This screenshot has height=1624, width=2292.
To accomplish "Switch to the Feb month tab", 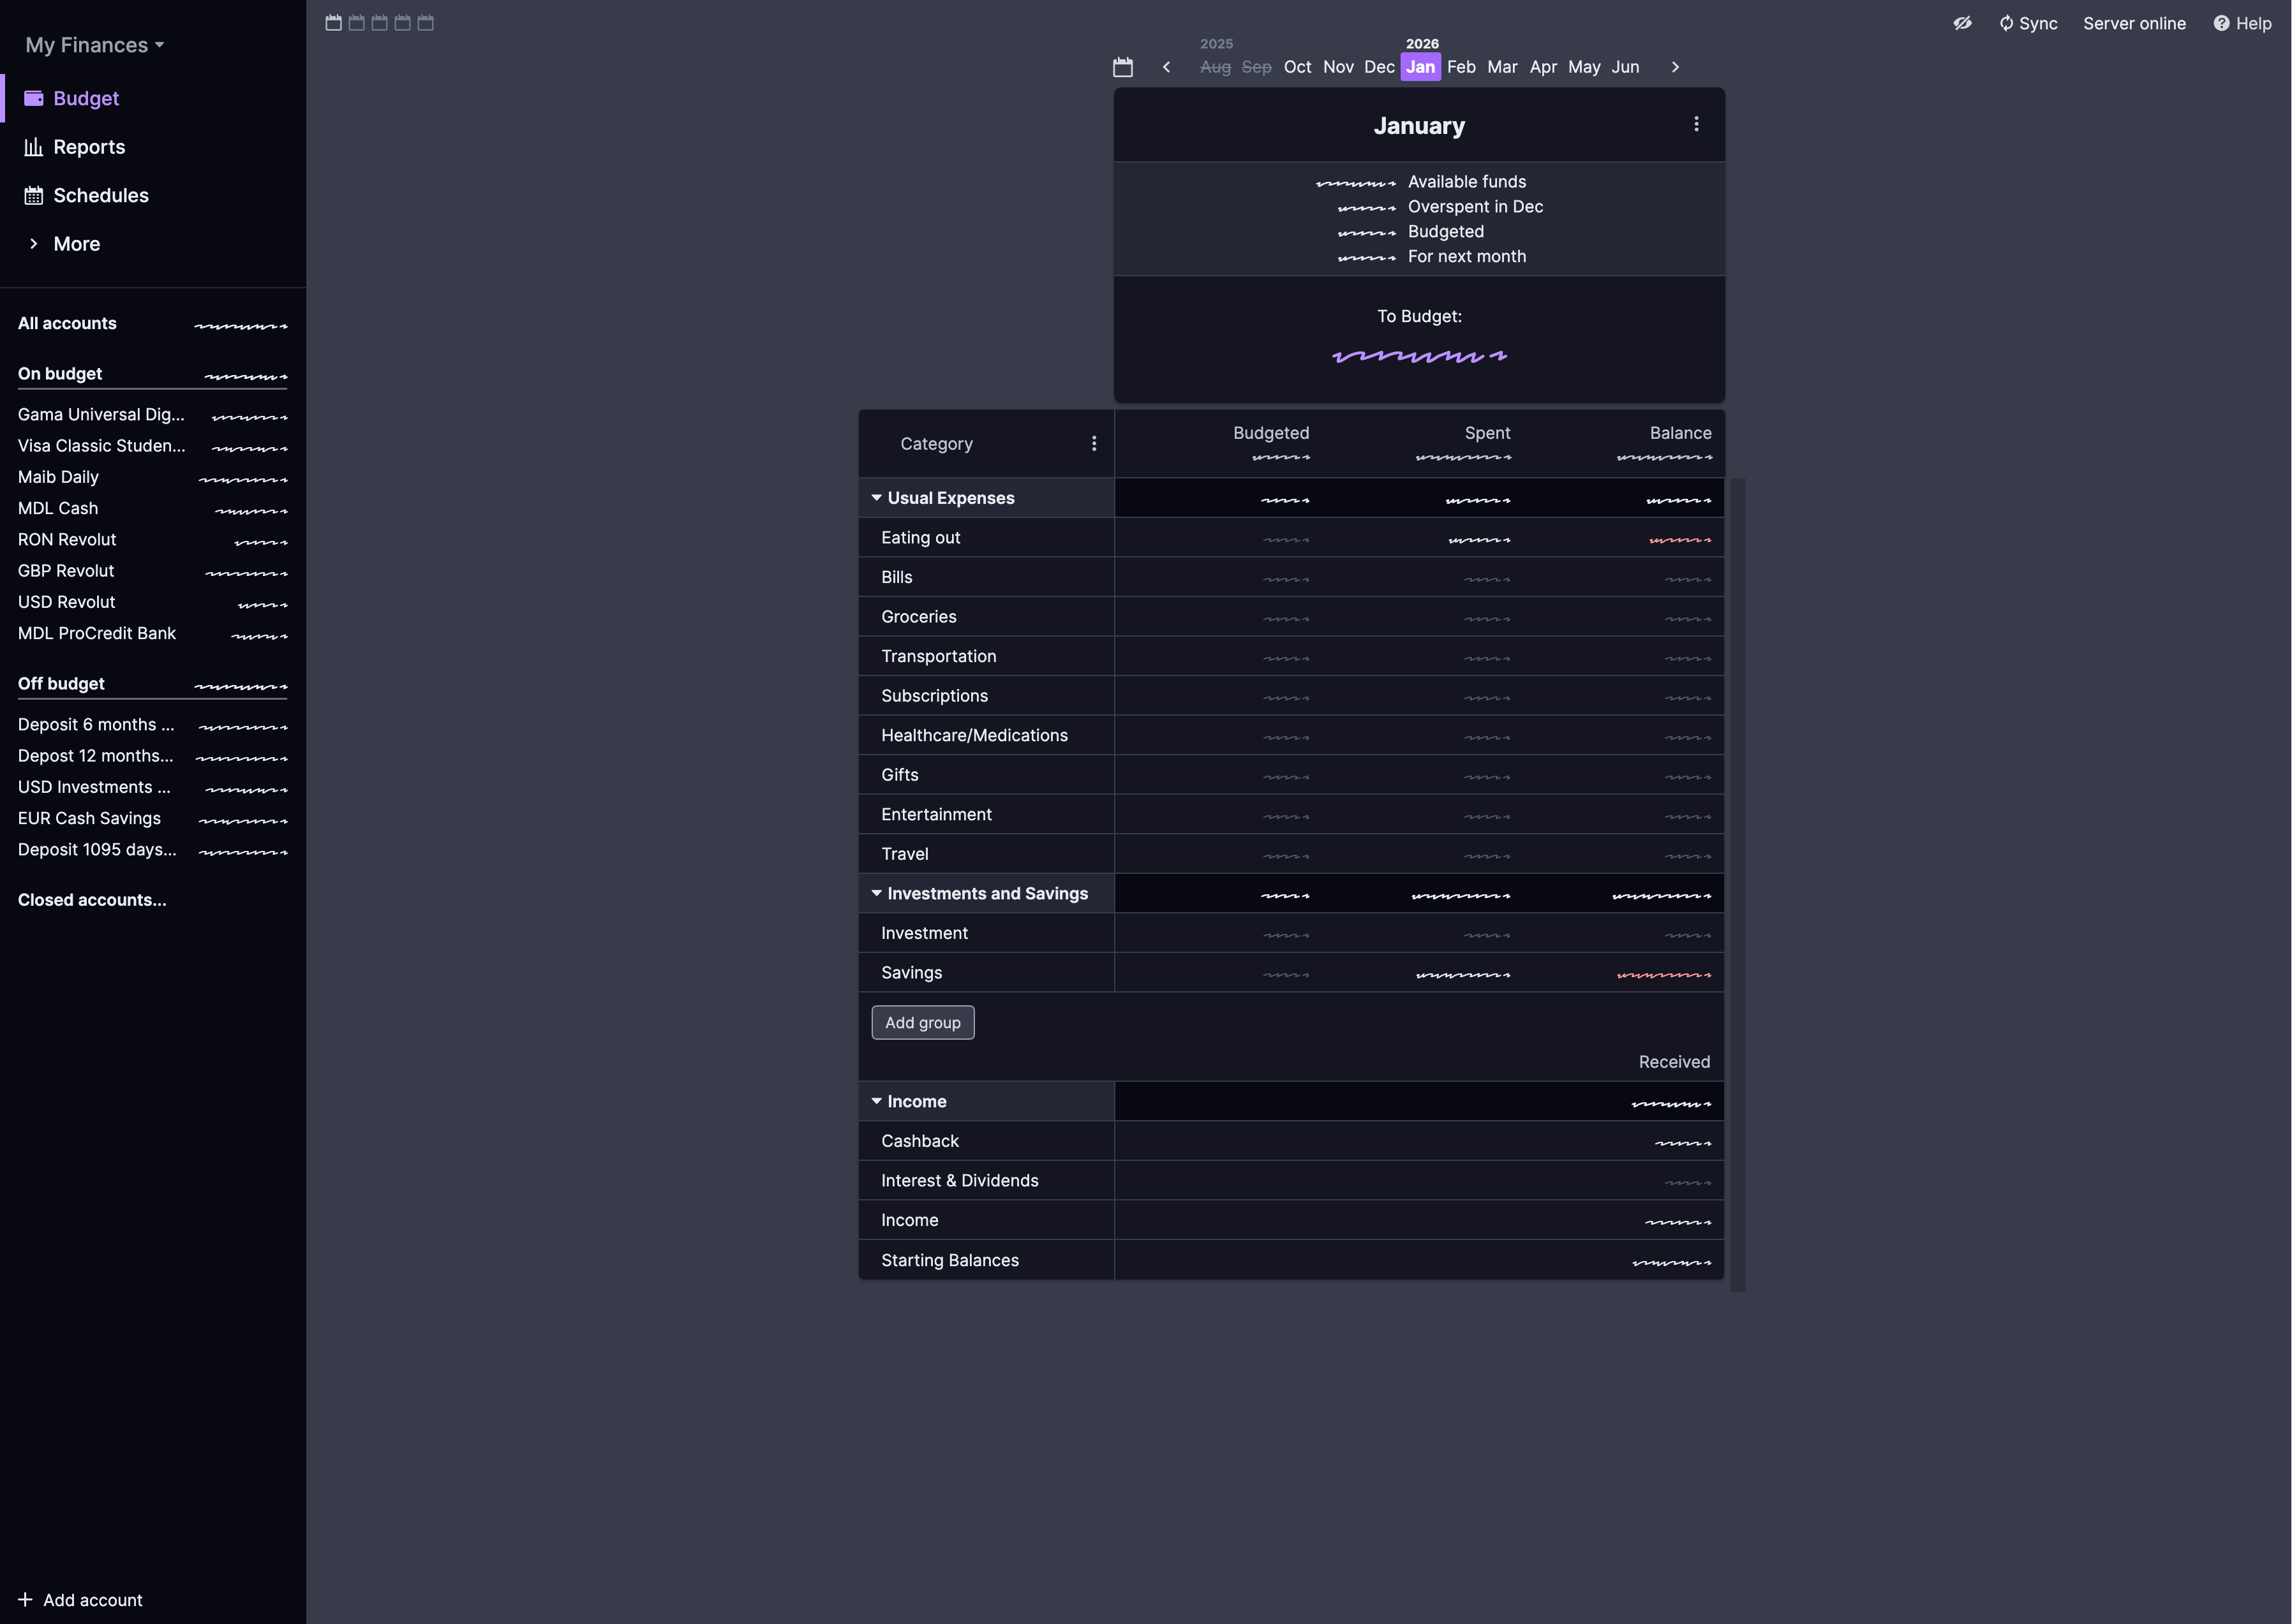I will (1461, 67).
